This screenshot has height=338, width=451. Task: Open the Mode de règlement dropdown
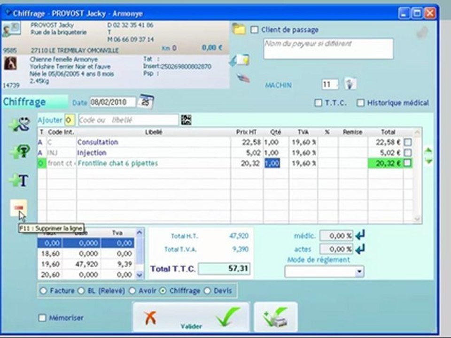pos(359,271)
